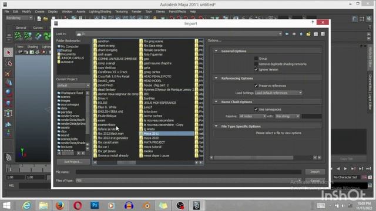The width and height of the screenshot is (376, 211).
Task: Open the Rendering menu set dropdown
Action: pyautogui.click(x=19, y=18)
